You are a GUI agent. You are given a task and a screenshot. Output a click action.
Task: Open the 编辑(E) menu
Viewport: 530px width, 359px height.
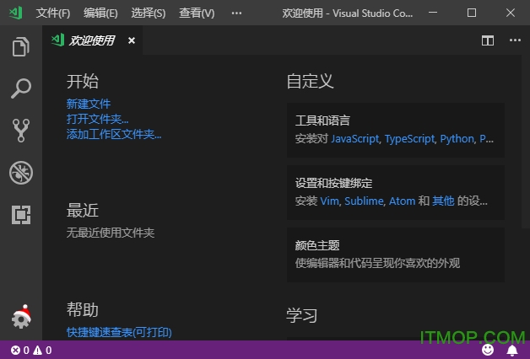100,13
